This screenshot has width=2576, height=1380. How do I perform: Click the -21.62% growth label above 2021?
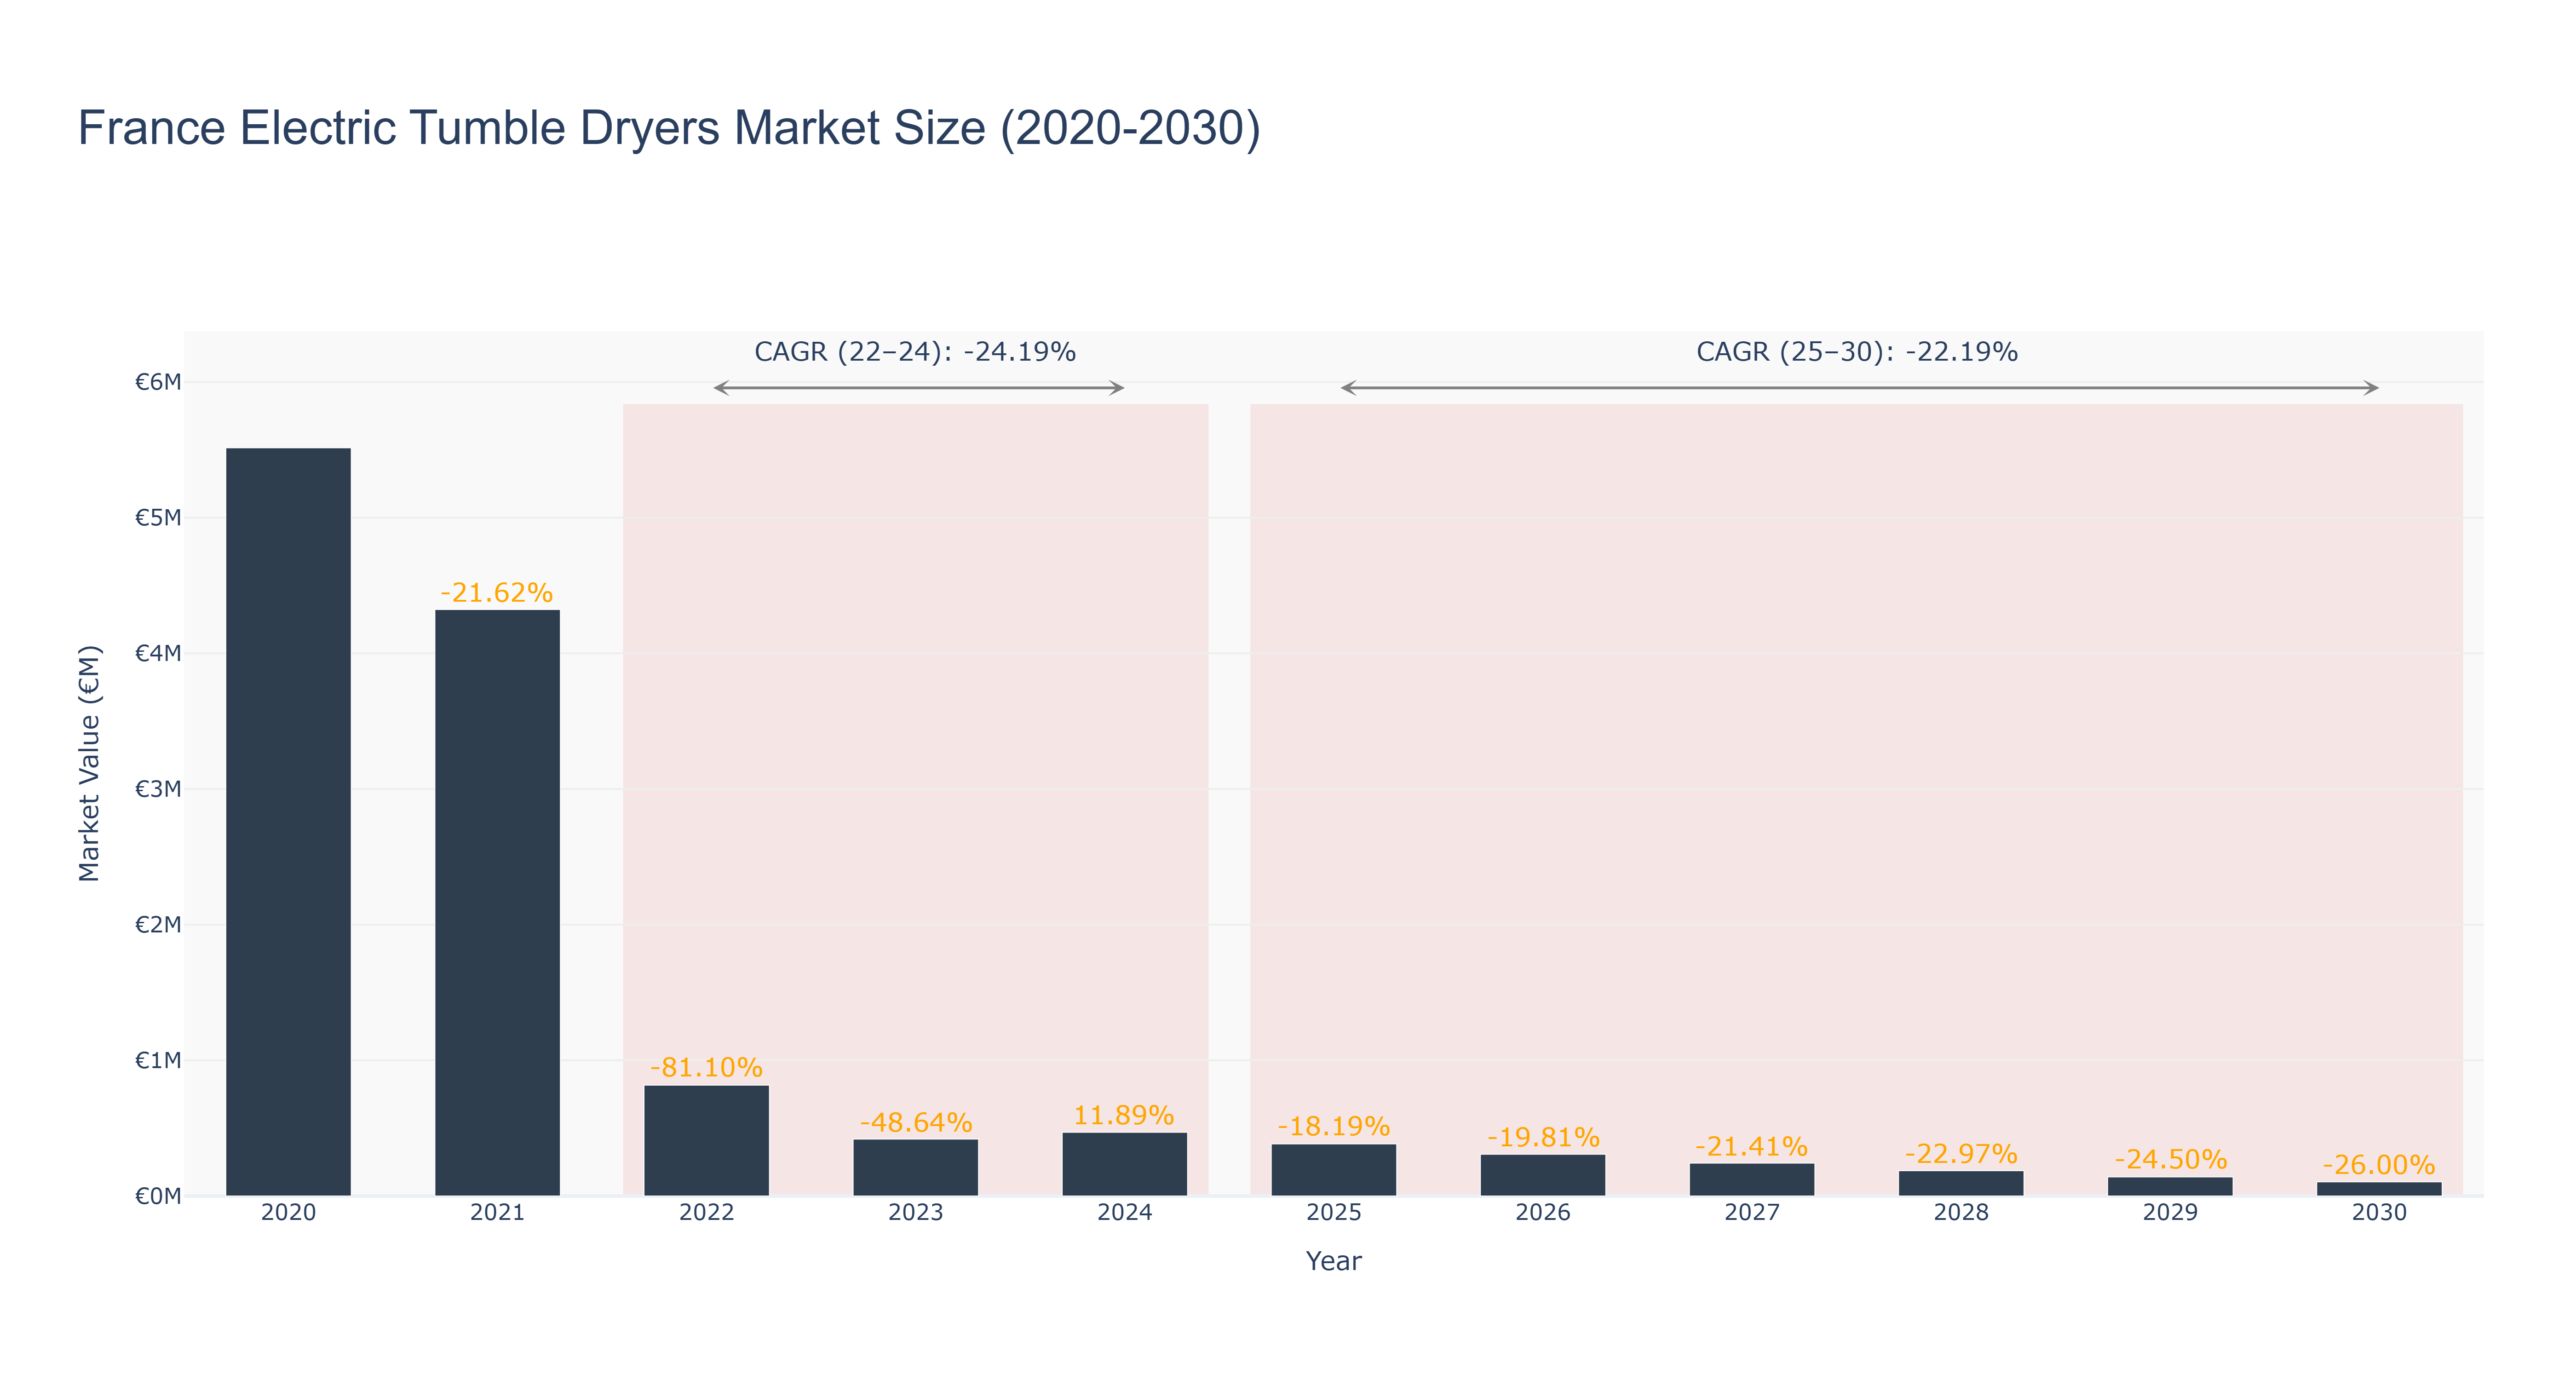pyautogui.click(x=497, y=593)
